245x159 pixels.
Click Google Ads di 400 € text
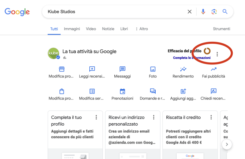[x=184, y=142]
